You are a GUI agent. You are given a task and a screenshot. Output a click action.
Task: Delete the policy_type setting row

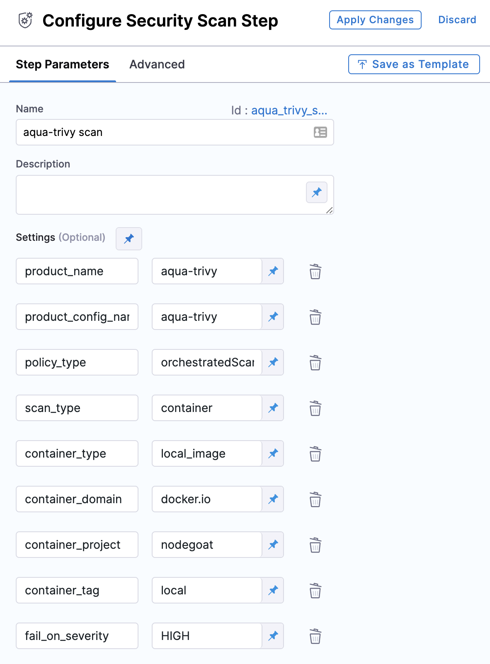[x=315, y=363]
